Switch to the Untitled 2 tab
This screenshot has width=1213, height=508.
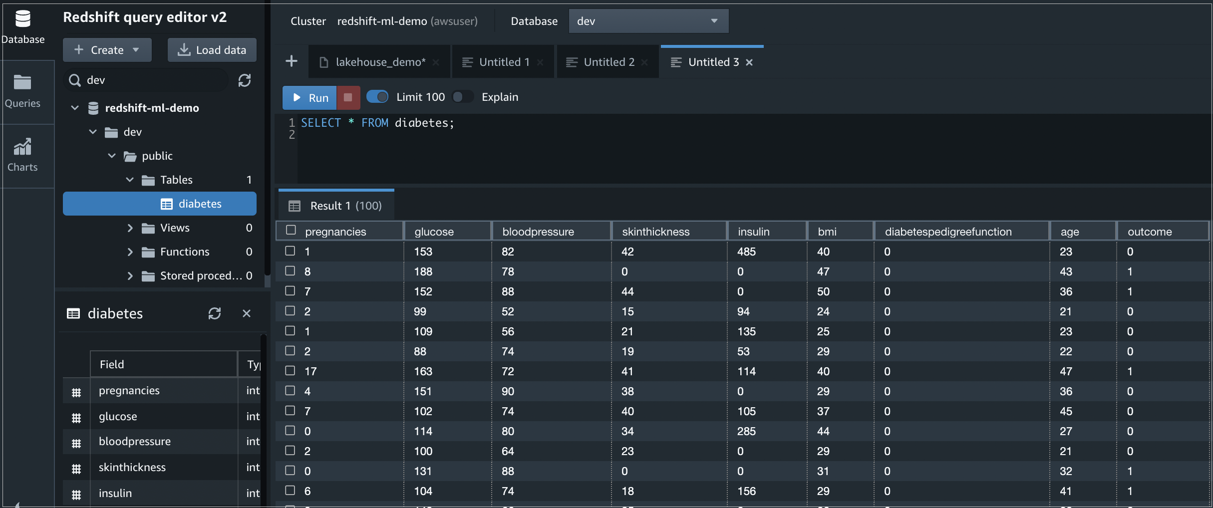point(608,62)
